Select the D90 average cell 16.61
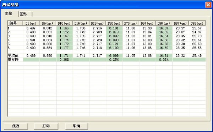 click(164, 56)
